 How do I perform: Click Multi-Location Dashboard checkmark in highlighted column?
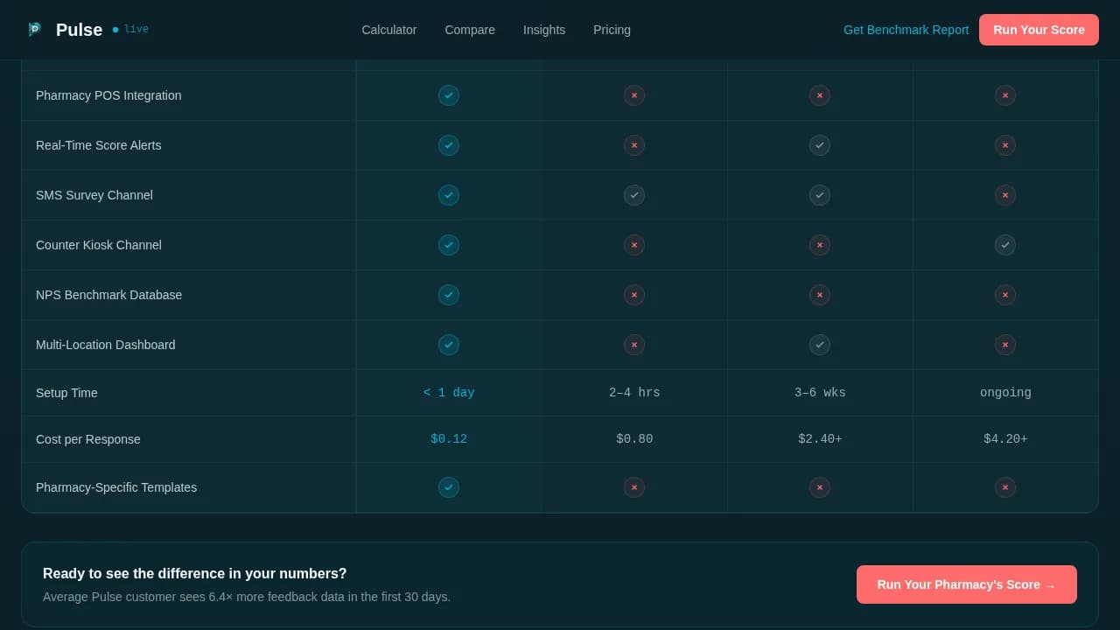449,345
